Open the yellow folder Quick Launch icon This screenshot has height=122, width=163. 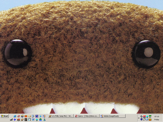tap(29, 116)
